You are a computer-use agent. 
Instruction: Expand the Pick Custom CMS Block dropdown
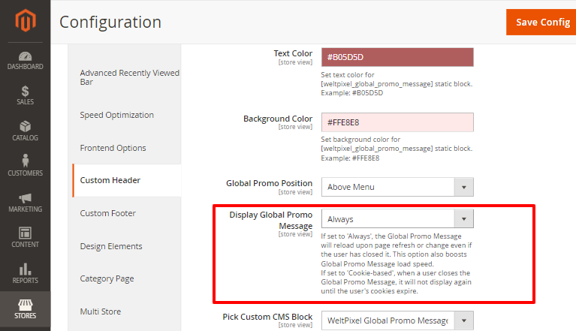[397, 321]
